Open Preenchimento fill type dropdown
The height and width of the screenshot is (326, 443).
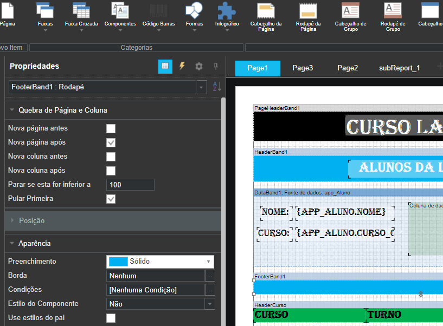208,262
